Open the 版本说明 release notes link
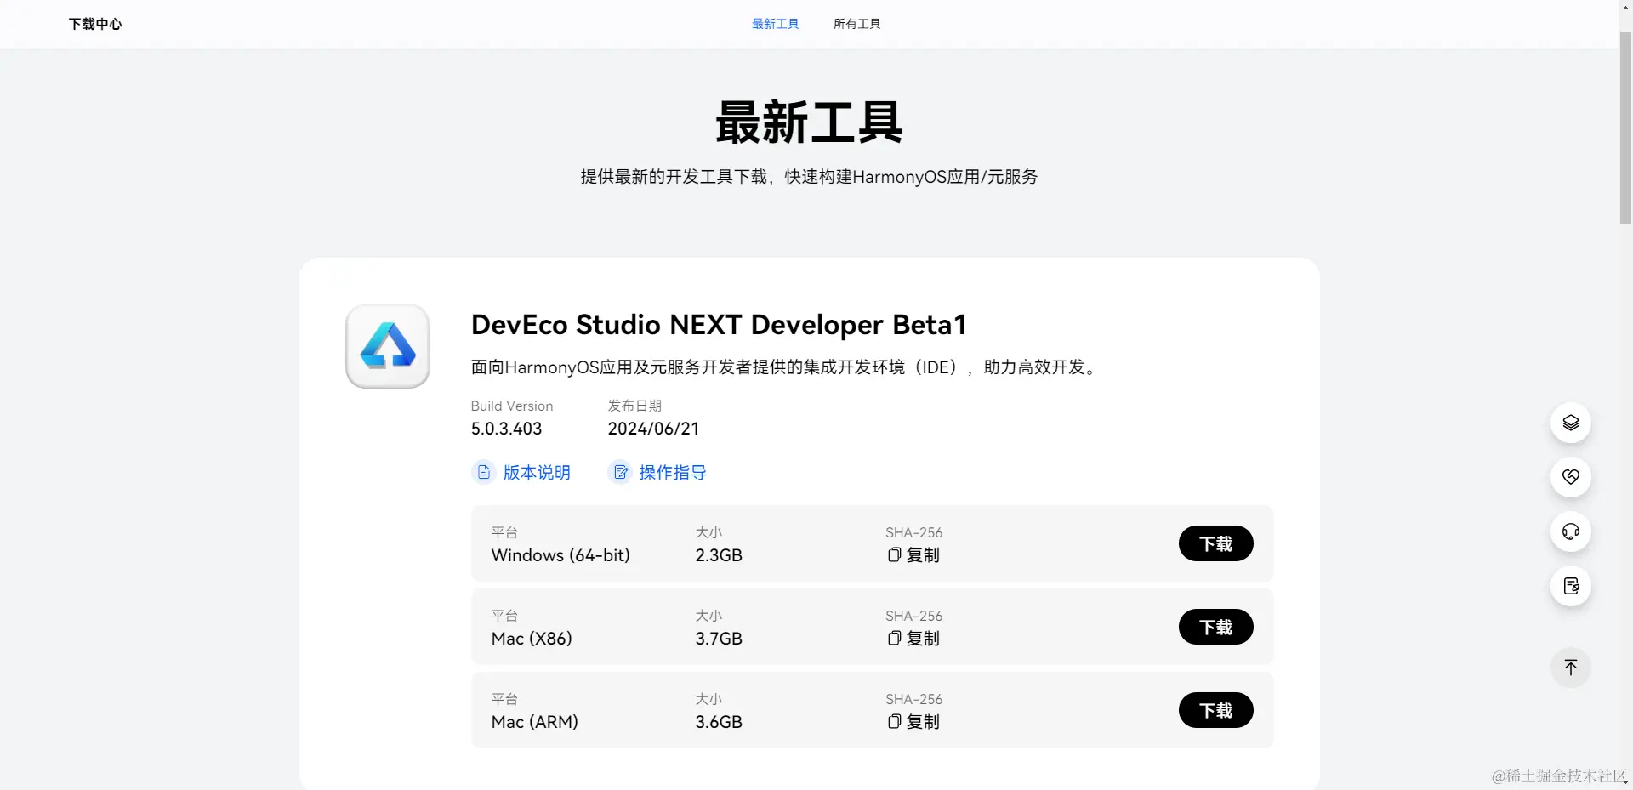 [x=537, y=472]
